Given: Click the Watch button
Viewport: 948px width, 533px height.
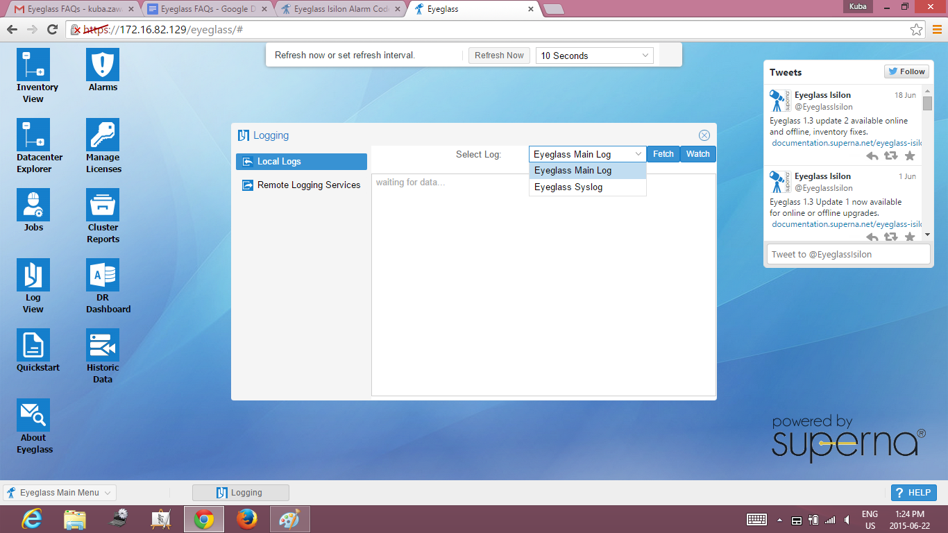Looking at the screenshot, I should point(698,154).
